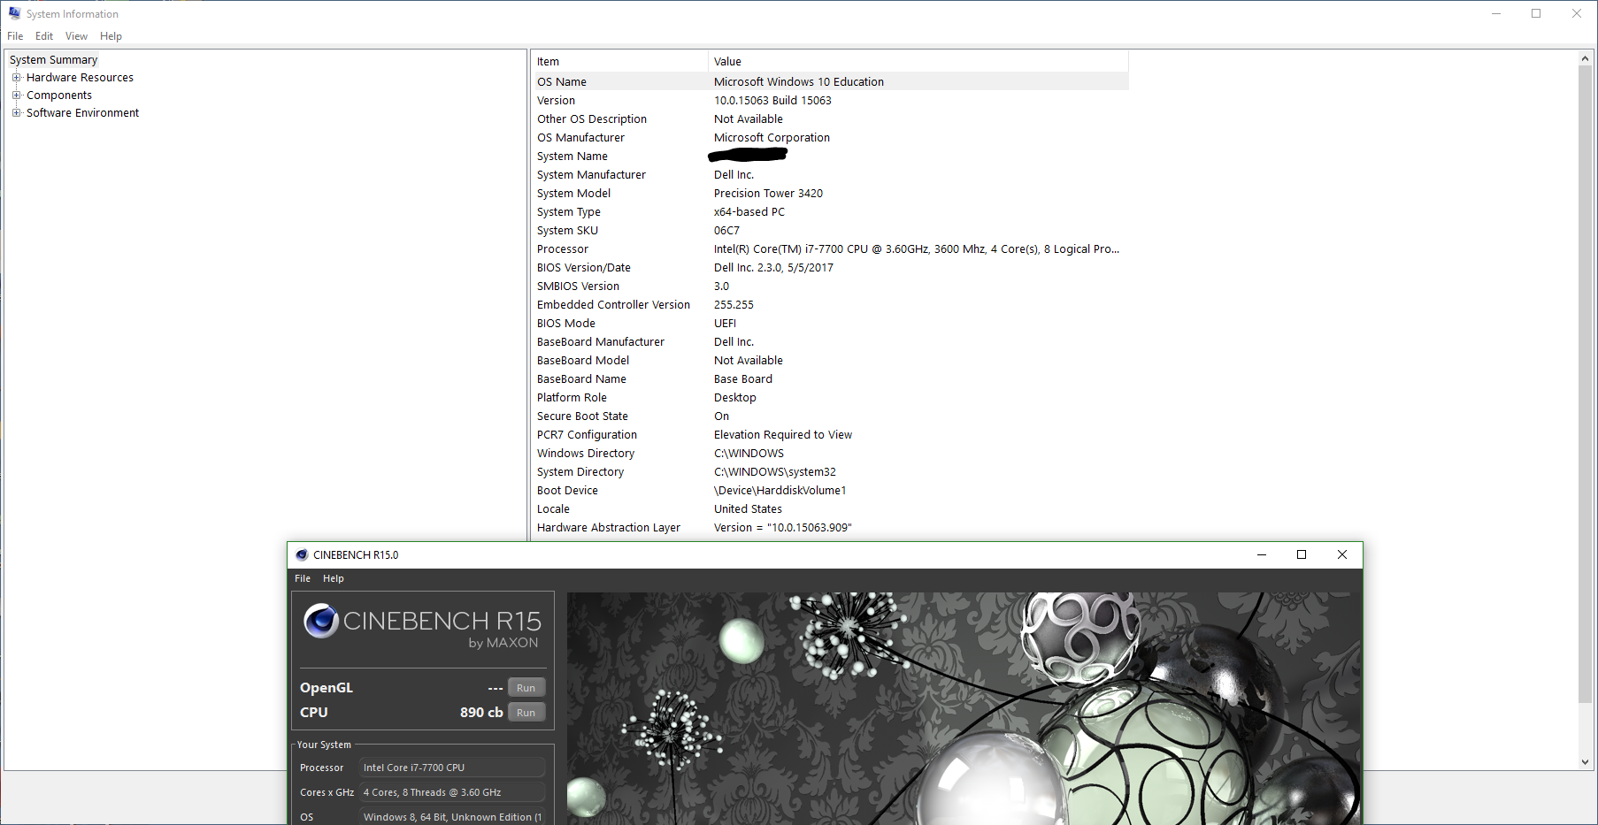
Task: Click the CINEBENCH R15.0 title bar icon
Action: [302, 554]
